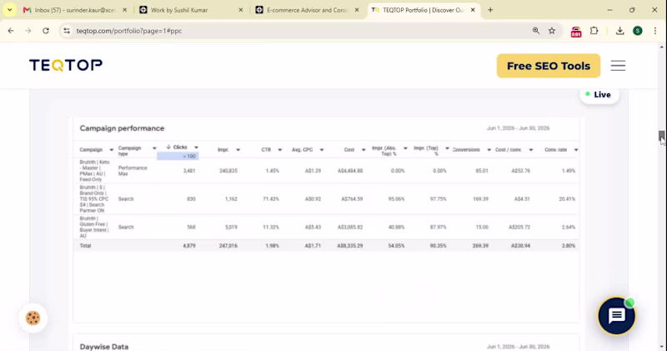667x351 pixels.
Task: Click the A$8,335.29 total cost
Action: point(350,245)
